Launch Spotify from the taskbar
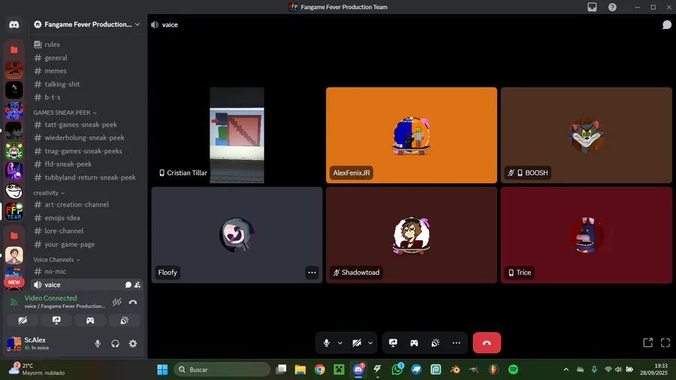 click(513, 369)
